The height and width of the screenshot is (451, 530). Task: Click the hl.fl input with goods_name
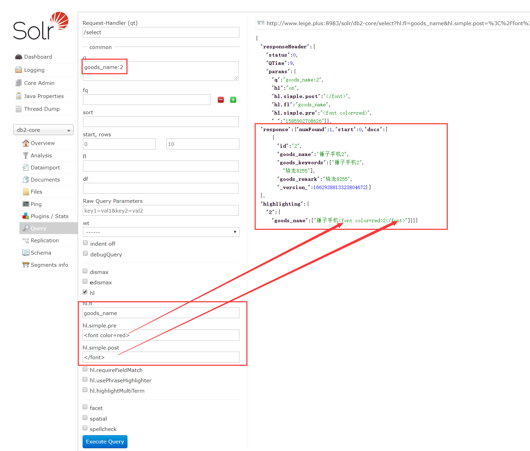[x=161, y=313]
